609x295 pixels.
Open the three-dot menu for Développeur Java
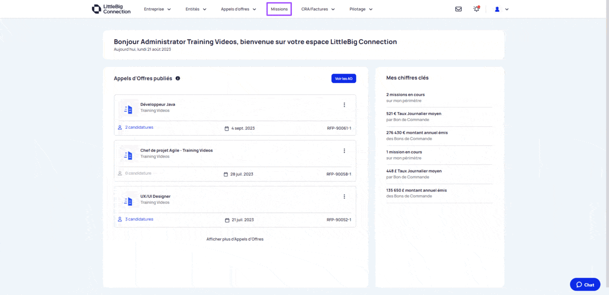coord(344,105)
